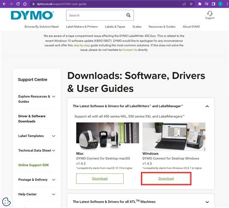The image size is (229, 208).
Task: Go back using browser back arrow
Action: 4,4
